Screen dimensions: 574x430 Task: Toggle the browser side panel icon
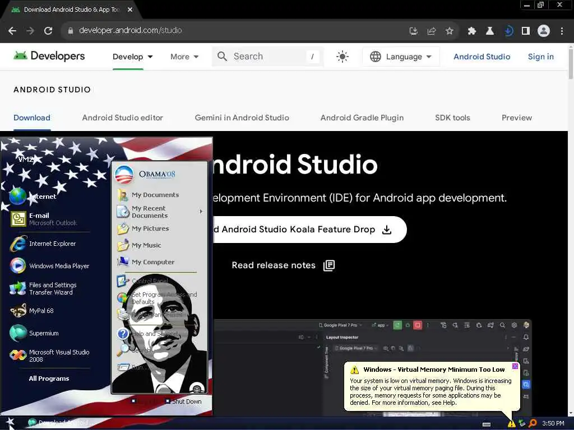tap(526, 31)
